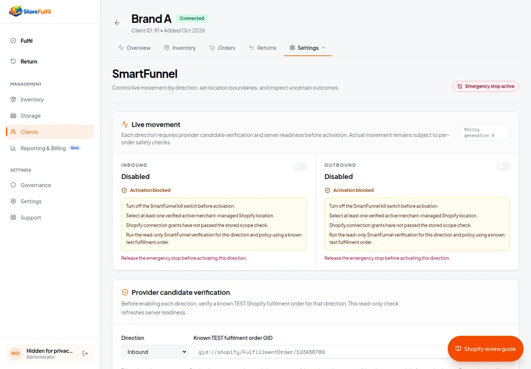The width and height of the screenshot is (531, 369).
Task: Click the Live movement pulse icon
Action: [x=125, y=125]
